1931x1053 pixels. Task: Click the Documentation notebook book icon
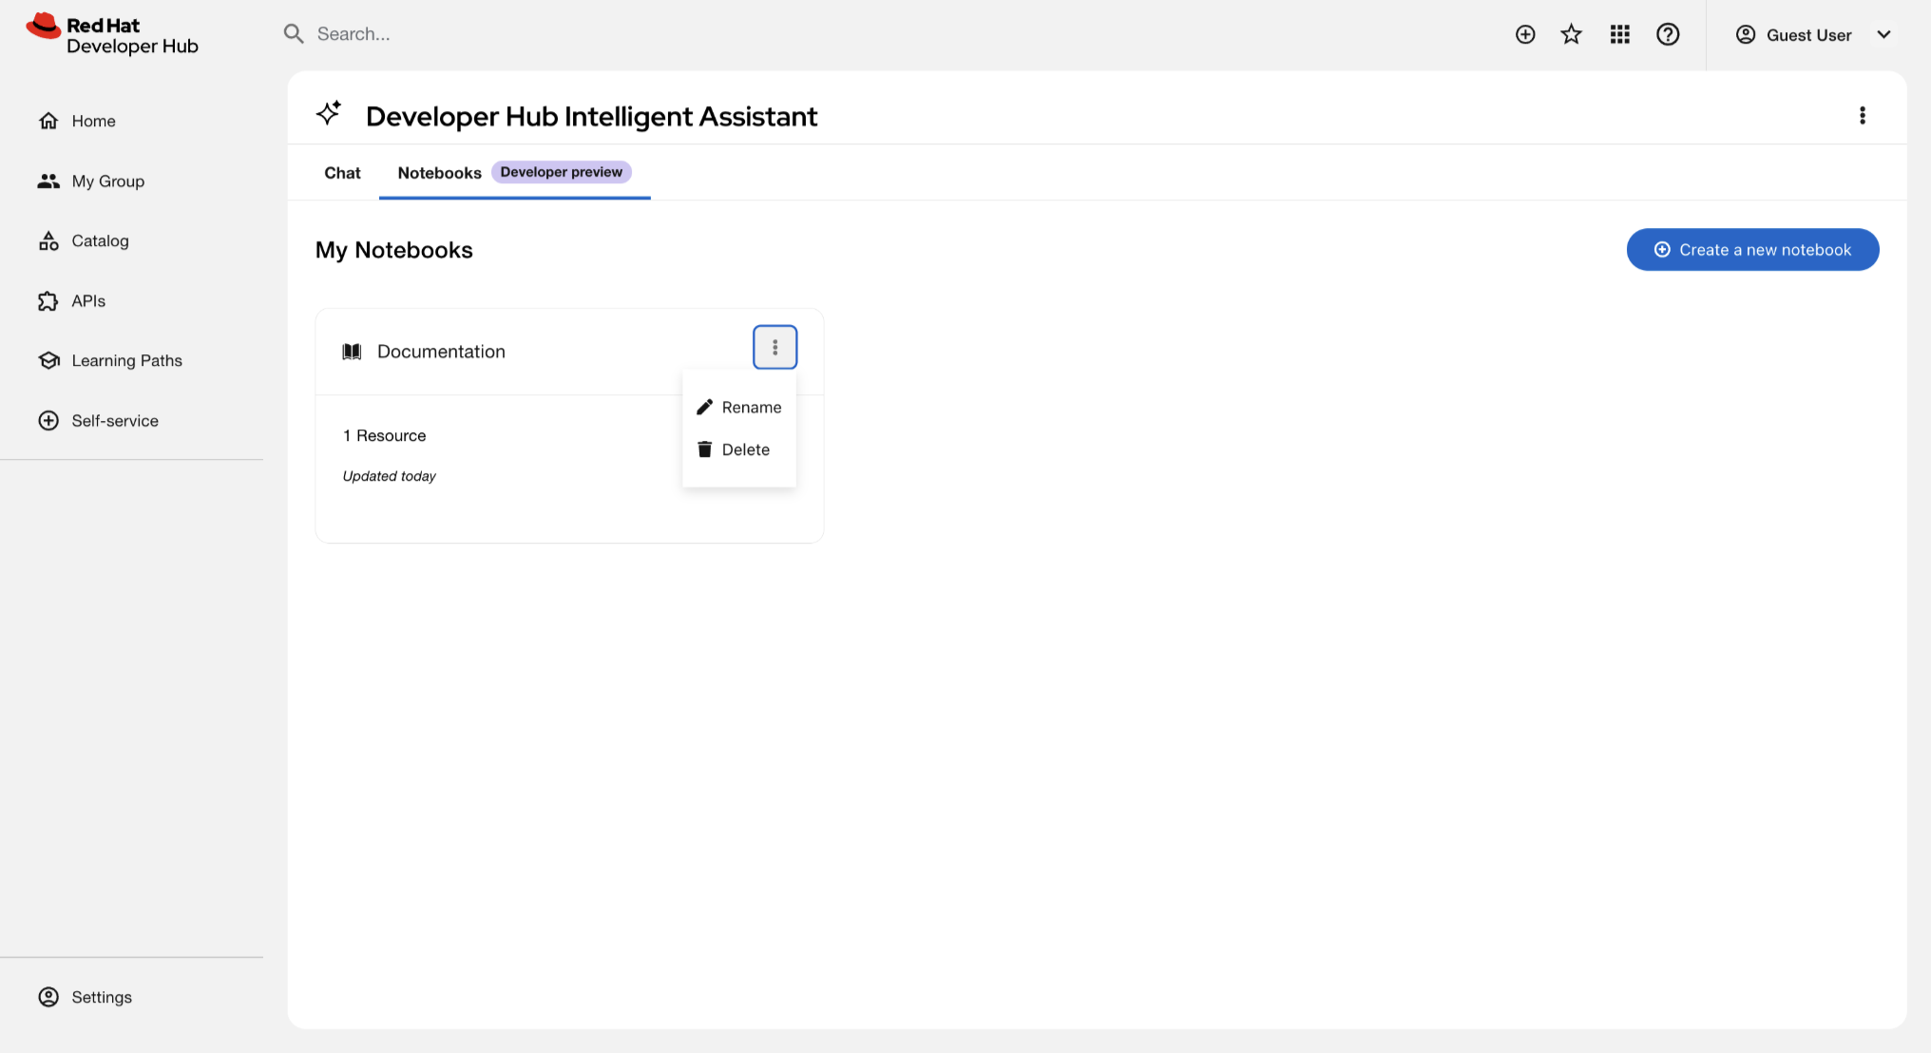pos(352,352)
